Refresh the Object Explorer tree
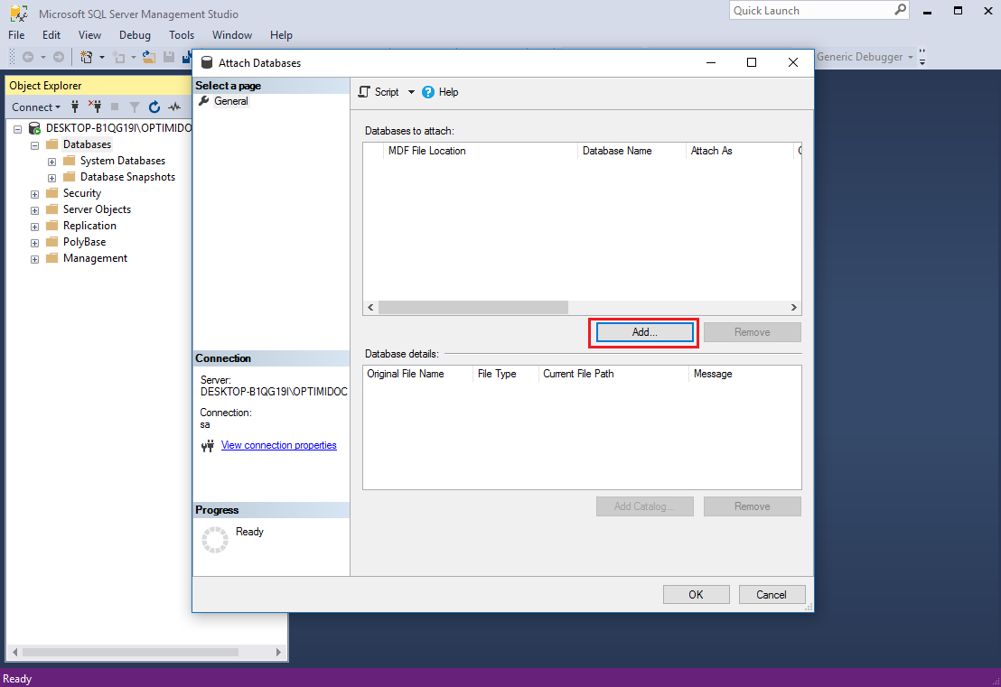Viewport: 1001px width, 687px height. coord(154,107)
